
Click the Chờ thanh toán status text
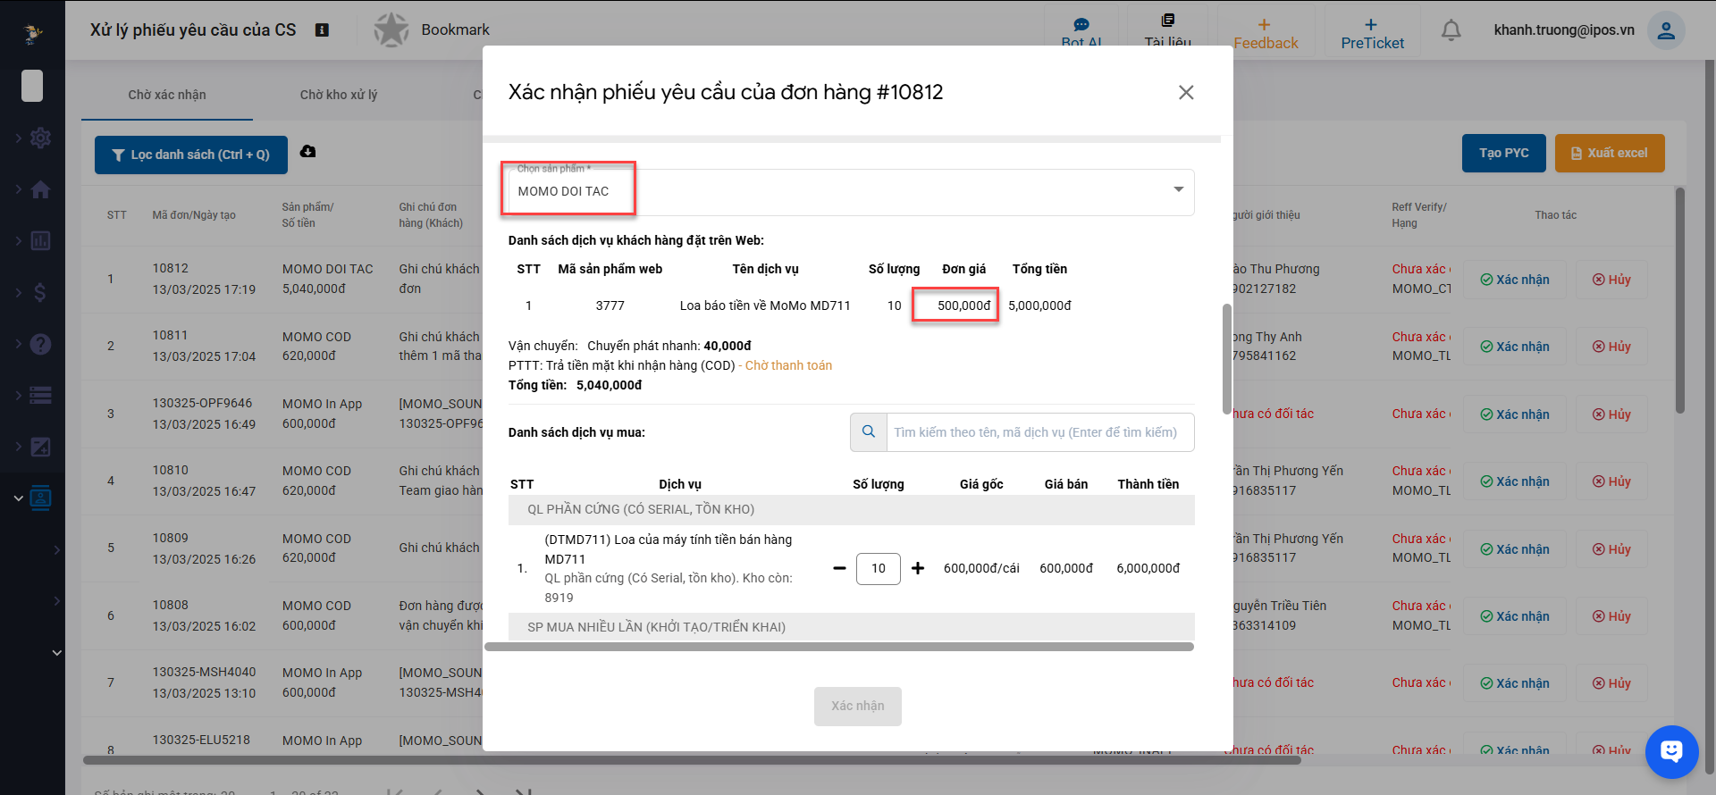[x=788, y=365]
